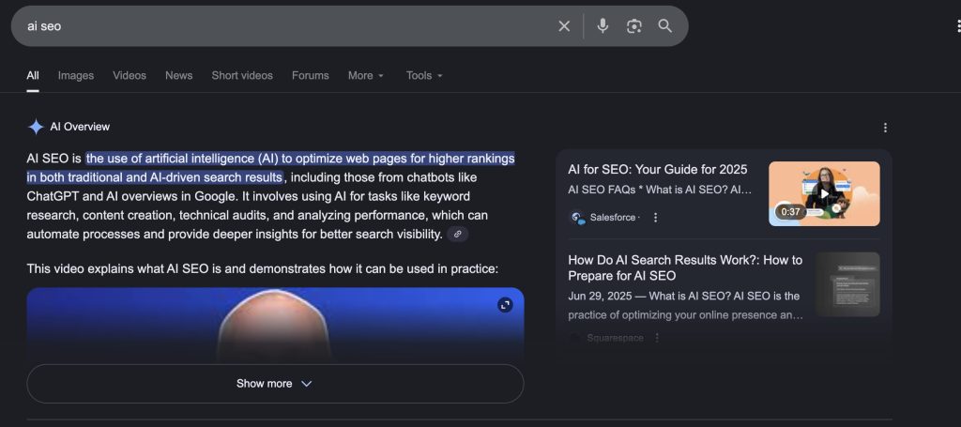Open Salesforce result three-dot menu
The height and width of the screenshot is (427, 961).
tap(656, 218)
